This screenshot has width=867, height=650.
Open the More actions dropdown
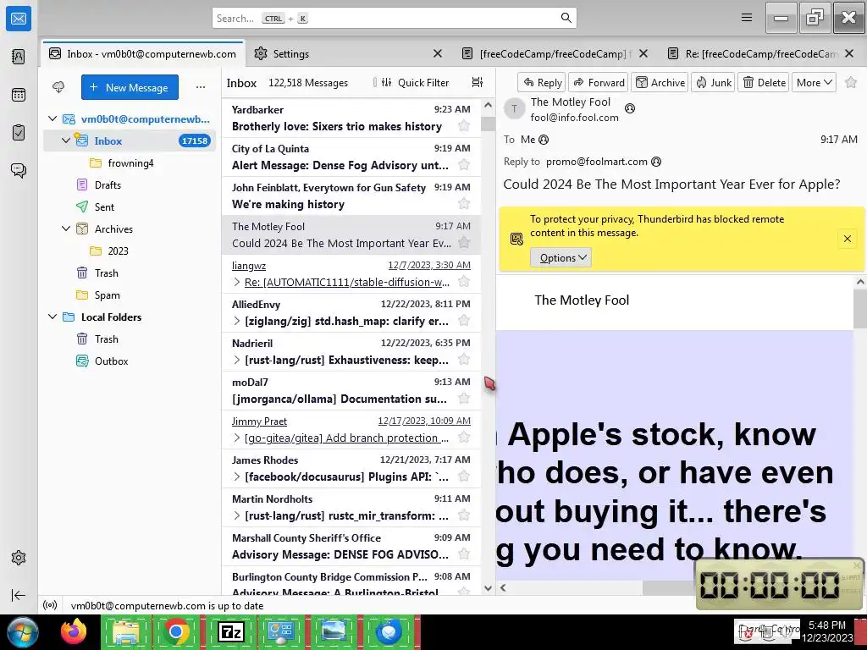click(814, 82)
